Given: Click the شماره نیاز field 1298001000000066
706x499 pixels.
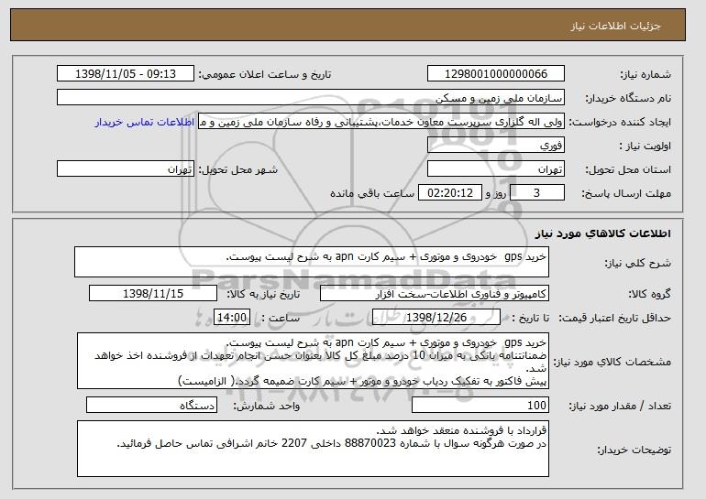Looking at the screenshot, I should [496, 74].
